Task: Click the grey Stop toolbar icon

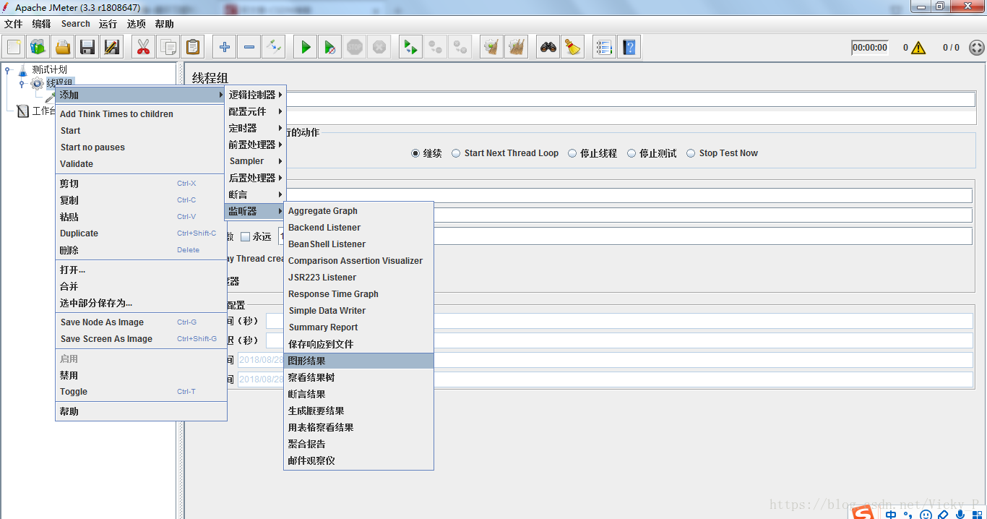Action: (x=355, y=48)
